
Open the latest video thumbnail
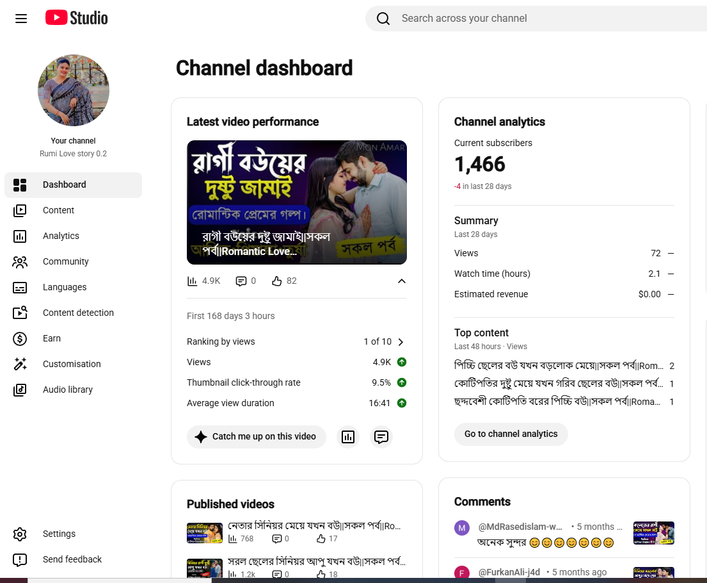(297, 202)
